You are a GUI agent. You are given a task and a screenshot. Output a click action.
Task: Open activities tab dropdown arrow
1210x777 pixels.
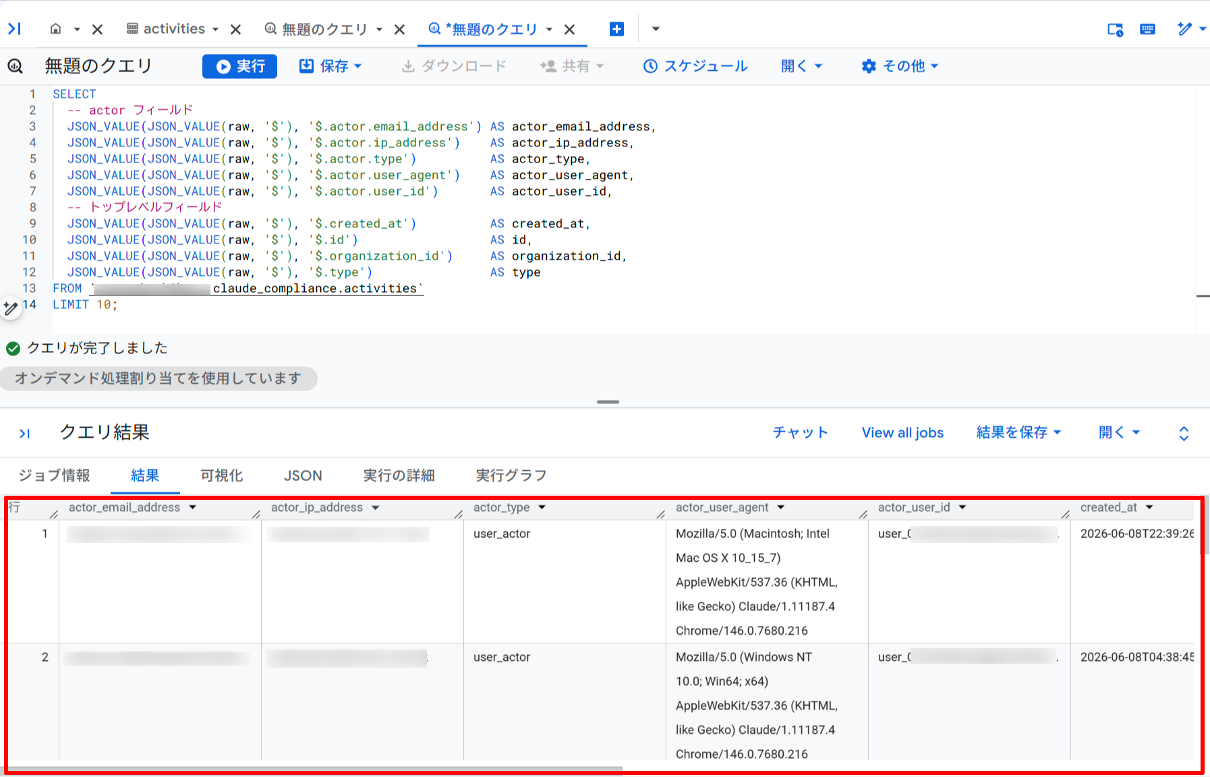coord(215,29)
